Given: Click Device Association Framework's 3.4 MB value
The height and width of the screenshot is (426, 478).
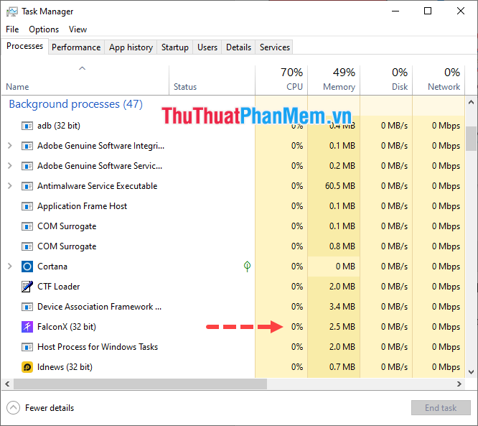Looking at the screenshot, I should click(342, 307).
